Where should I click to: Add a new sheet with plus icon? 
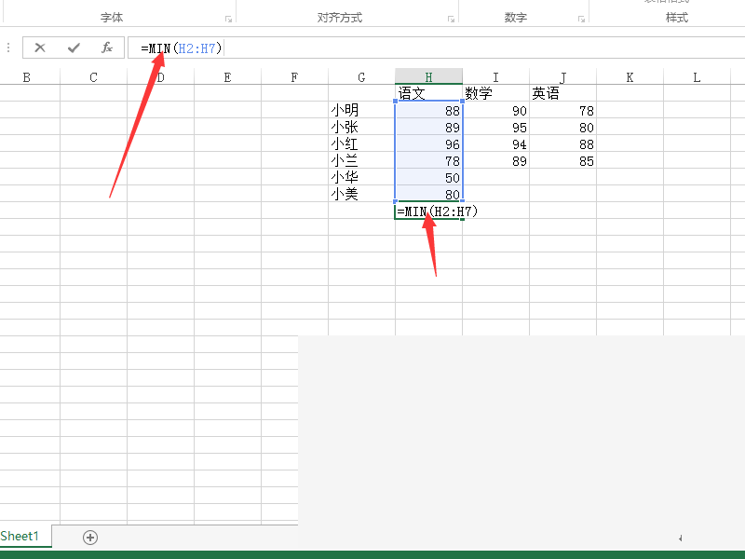tap(90, 538)
